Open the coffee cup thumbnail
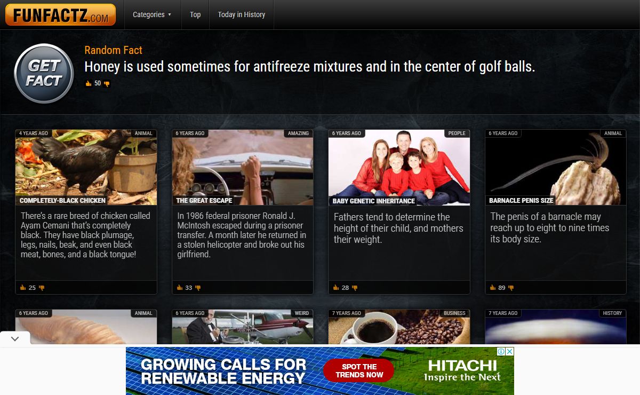Viewport: 640px width, 395px height. (x=399, y=327)
